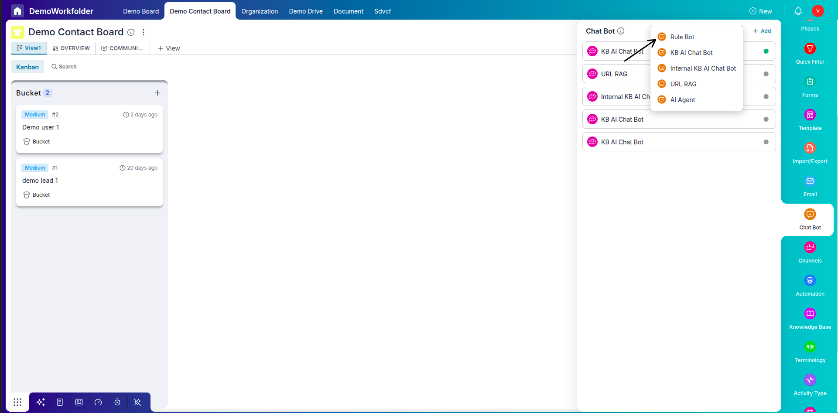
Task: Switch to the Organization tab
Action: click(260, 11)
